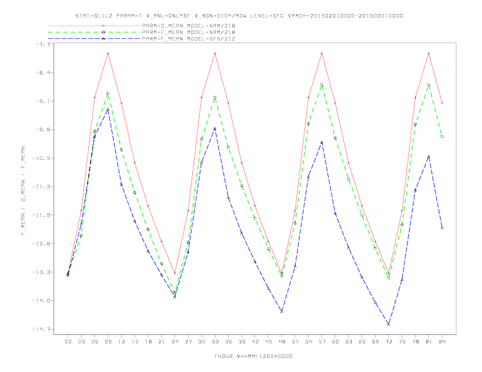
Task: Click the triangle marker on the blue legend line
Action: tap(103, 39)
